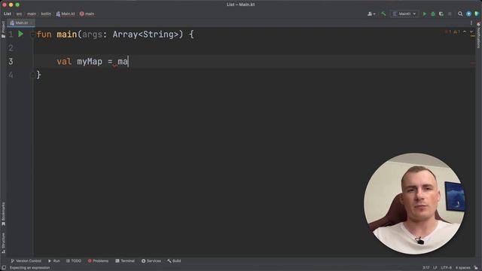Change the LF line separator
The height and width of the screenshot is (271, 482).
pyautogui.click(x=435, y=268)
